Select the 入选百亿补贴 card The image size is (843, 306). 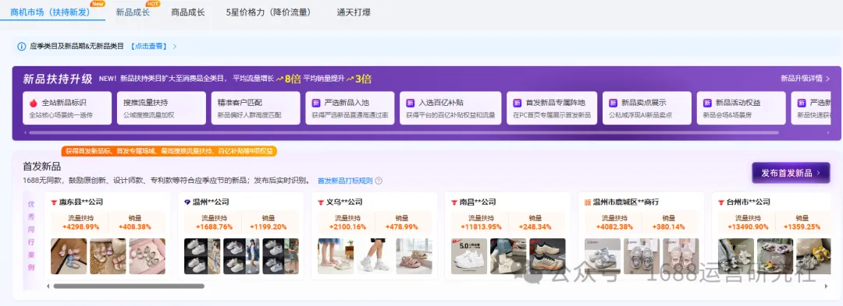click(x=450, y=107)
